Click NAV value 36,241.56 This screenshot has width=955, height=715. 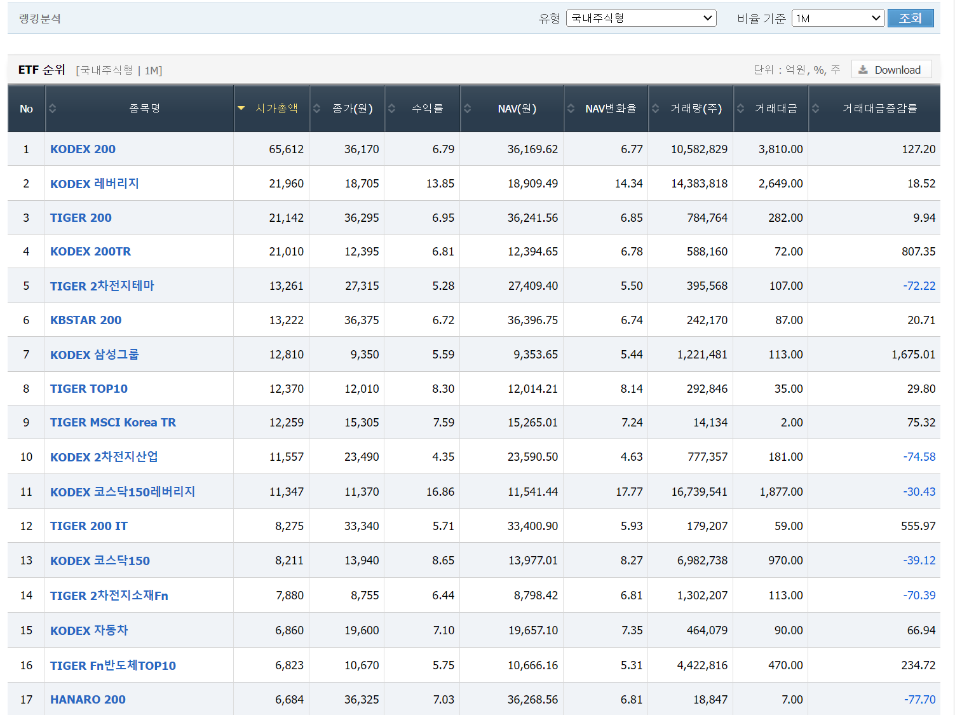point(532,218)
